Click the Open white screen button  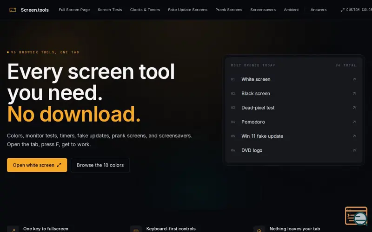pos(37,165)
